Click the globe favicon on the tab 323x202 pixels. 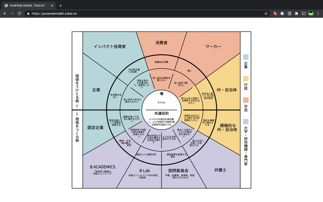[6, 5]
